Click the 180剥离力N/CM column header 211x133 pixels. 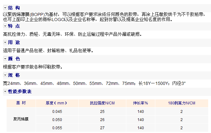coord(181,103)
